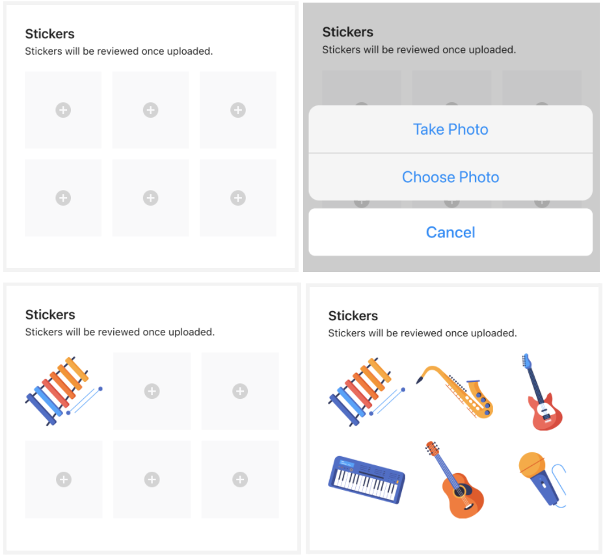Tap the blue keyboard synthesizer sticker
The height and width of the screenshot is (557, 605).
click(x=366, y=480)
